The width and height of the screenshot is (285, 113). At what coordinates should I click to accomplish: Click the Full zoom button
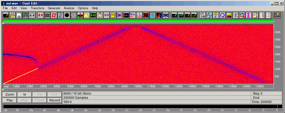55,94
